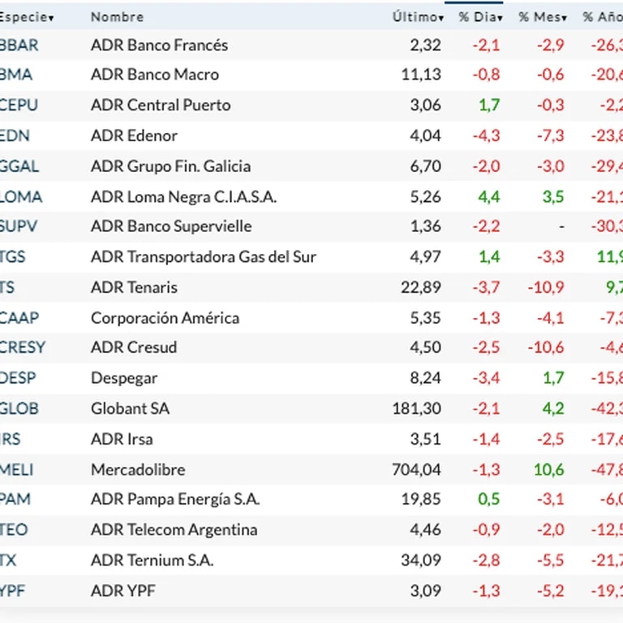Screen dimensions: 623x623
Task: Select the 'ADR Pampa Energía S.A.' name
Action: (x=175, y=500)
